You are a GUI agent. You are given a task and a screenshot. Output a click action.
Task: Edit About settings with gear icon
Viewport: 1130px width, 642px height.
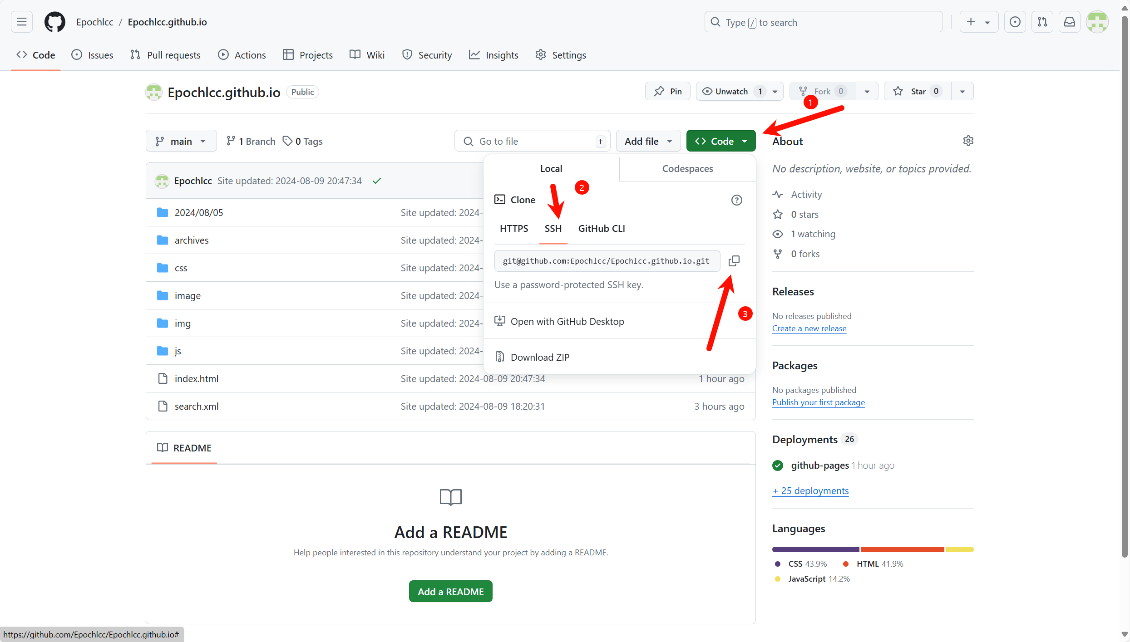coord(968,141)
